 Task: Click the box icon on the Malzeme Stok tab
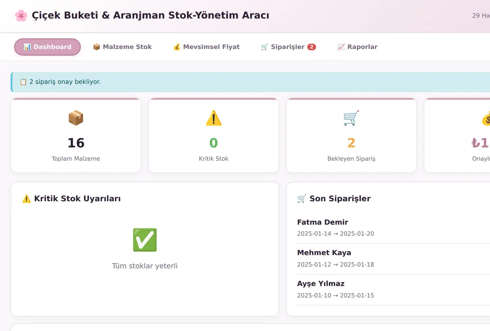coord(96,47)
